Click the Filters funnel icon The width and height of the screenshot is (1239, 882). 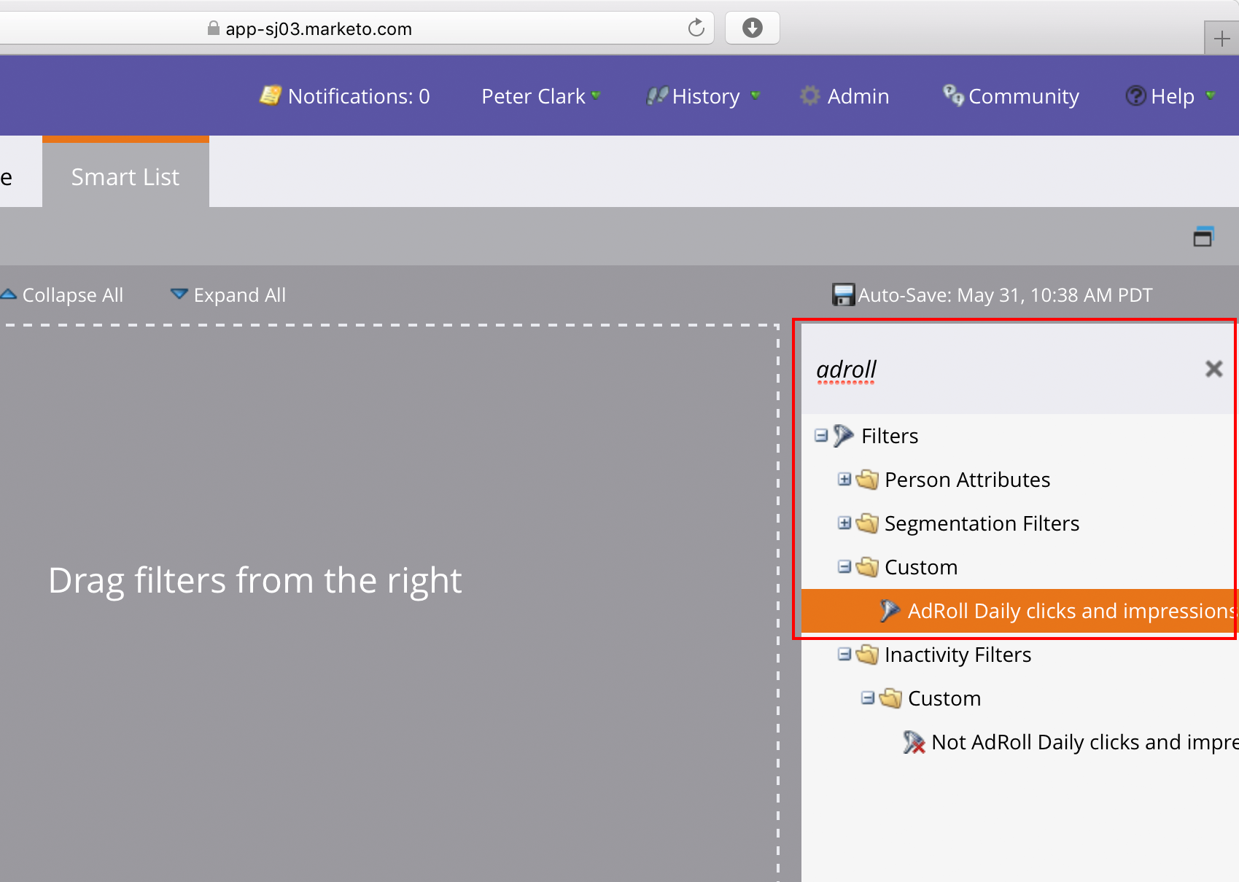pyautogui.click(x=844, y=435)
